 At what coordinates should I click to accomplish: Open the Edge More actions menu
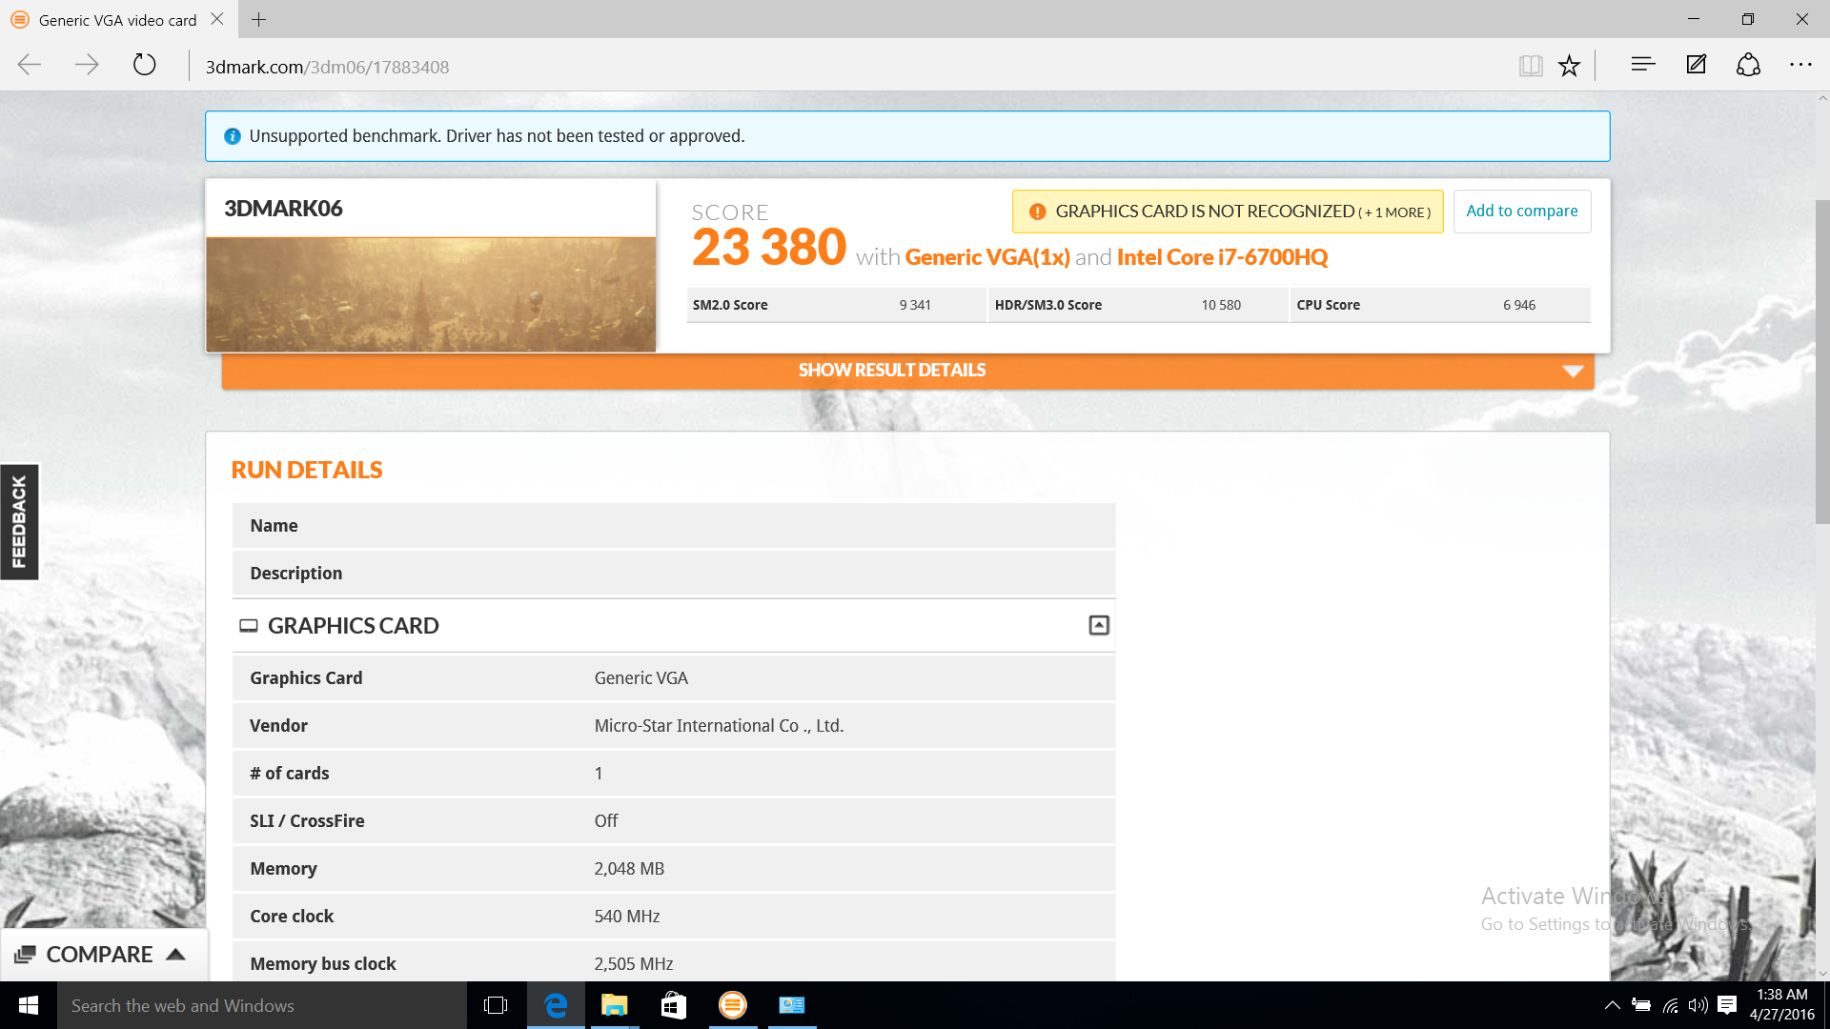pyautogui.click(x=1800, y=65)
